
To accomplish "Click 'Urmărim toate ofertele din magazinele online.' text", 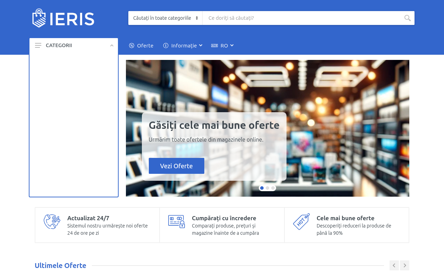I will pyautogui.click(x=206, y=140).
